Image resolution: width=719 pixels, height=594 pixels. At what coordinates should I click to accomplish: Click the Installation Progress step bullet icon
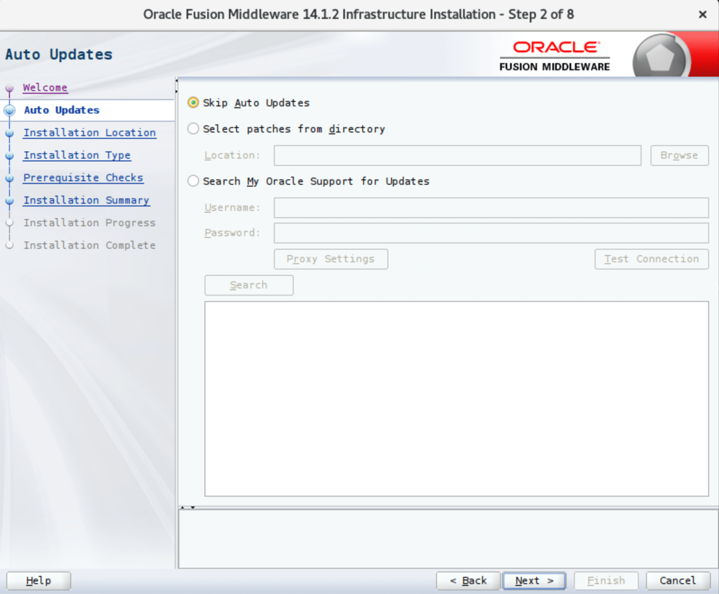pos(10,223)
